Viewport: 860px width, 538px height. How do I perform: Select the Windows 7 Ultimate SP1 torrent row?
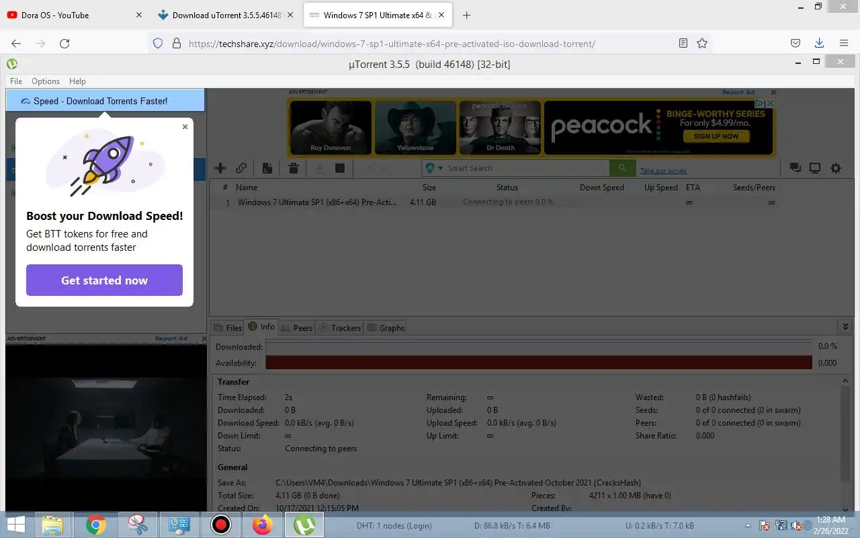[x=494, y=202]
